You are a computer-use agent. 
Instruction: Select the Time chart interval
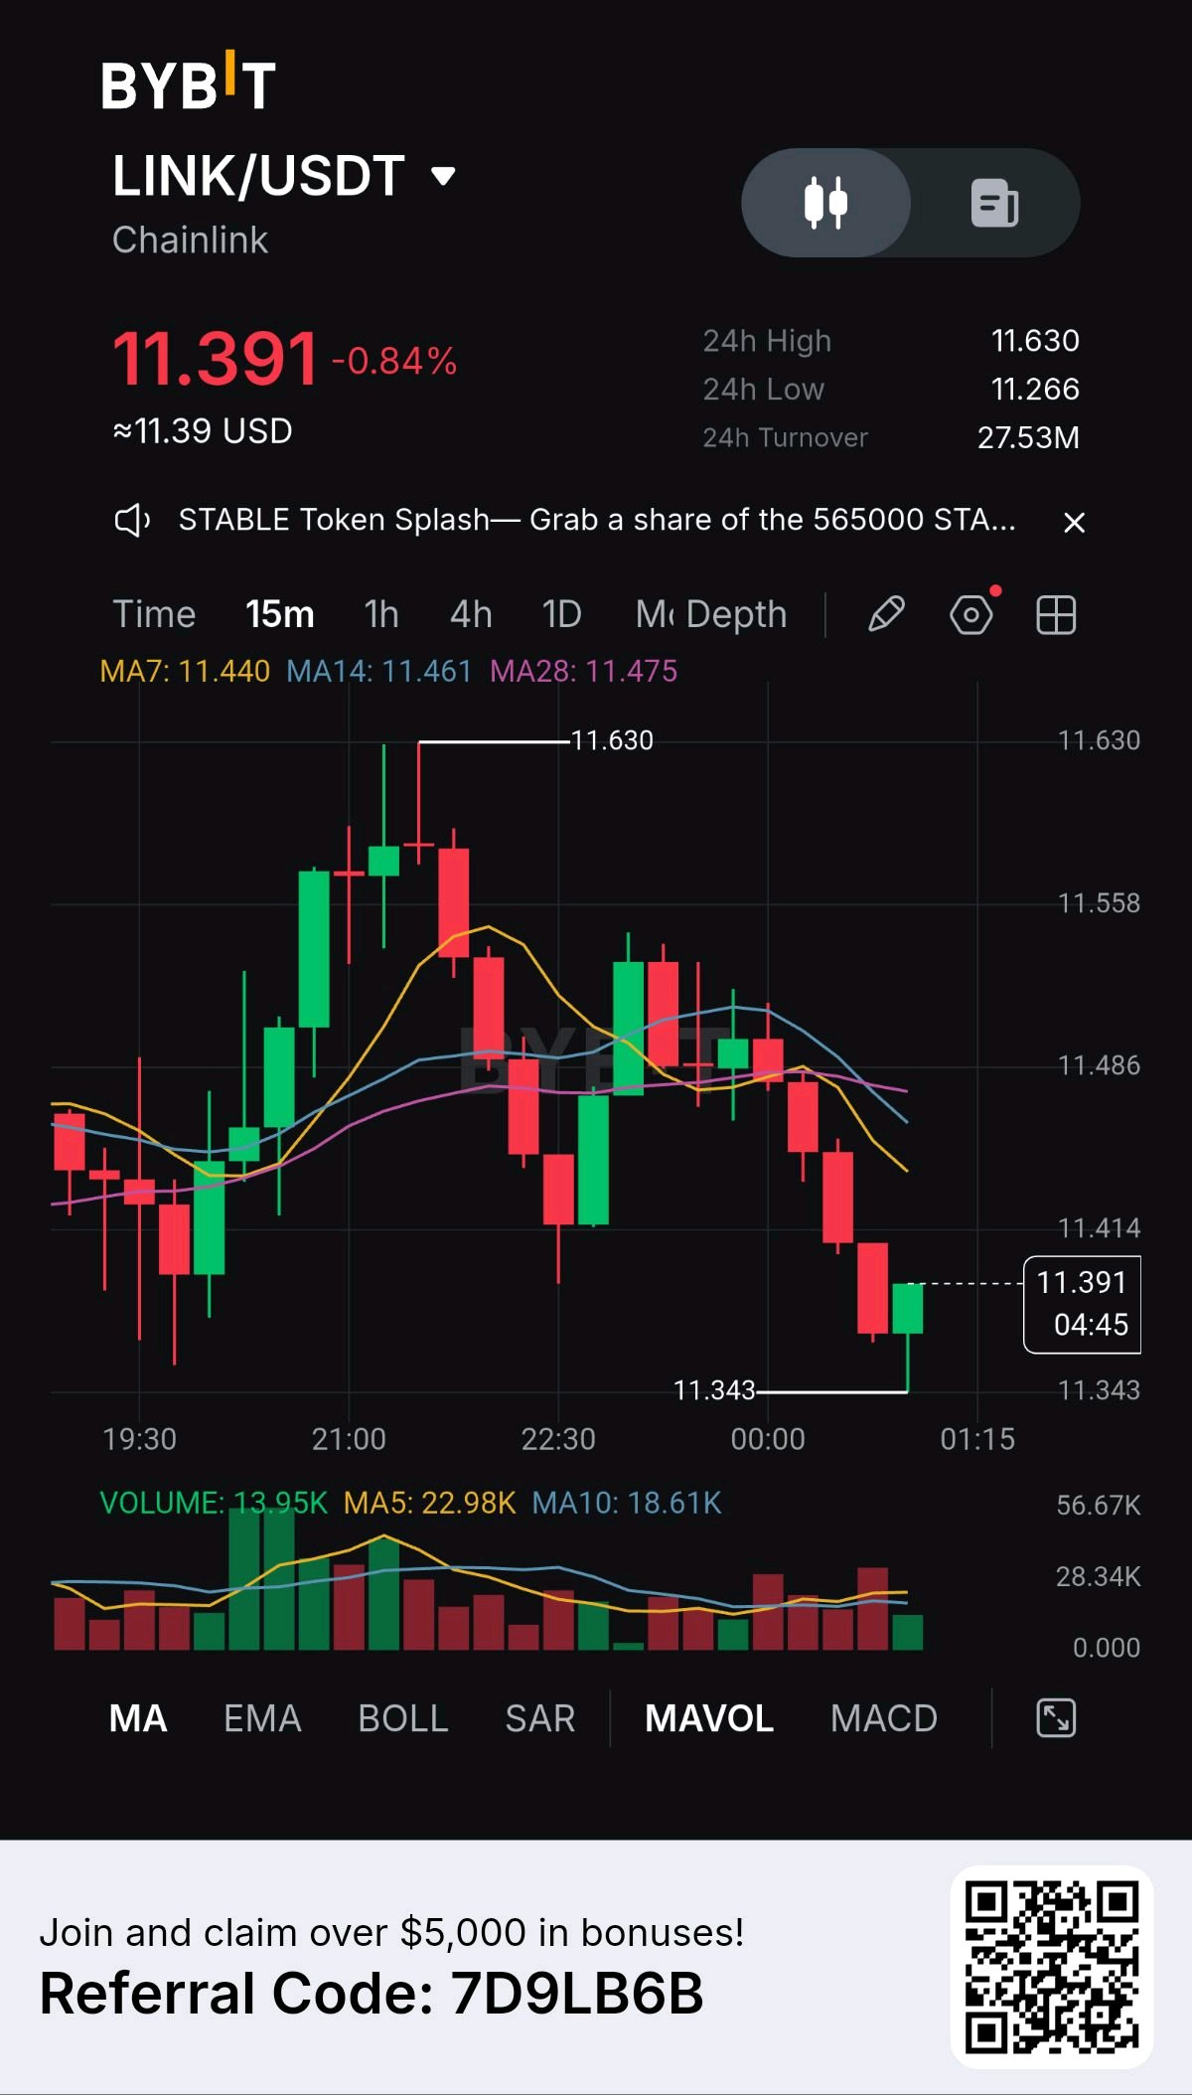coord(154,614)
